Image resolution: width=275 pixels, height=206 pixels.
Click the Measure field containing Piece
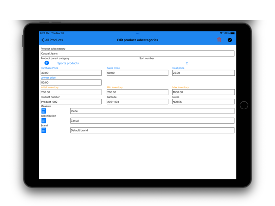pyautogui.click(x=152, y=111)
